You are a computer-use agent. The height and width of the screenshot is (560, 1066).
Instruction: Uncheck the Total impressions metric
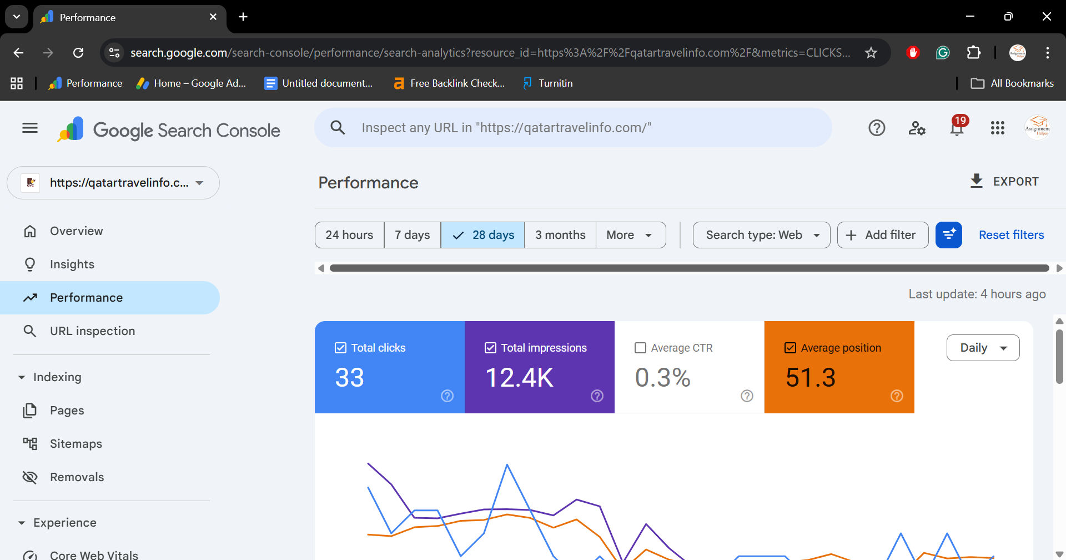click(490, 348)
